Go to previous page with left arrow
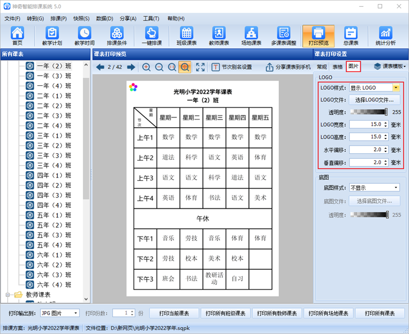The width and height of the screenshot is (409, 334). point(100,67)
